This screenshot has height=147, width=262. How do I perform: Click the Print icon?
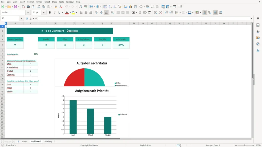click(x=28, y=7)
